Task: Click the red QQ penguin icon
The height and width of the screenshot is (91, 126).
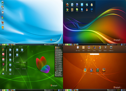Action: tap(87, 10)
